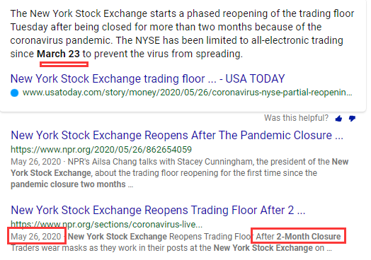This screenshot has width=371, height=260.
Task: Click the thumbs down icon
Action: (352, 118)
